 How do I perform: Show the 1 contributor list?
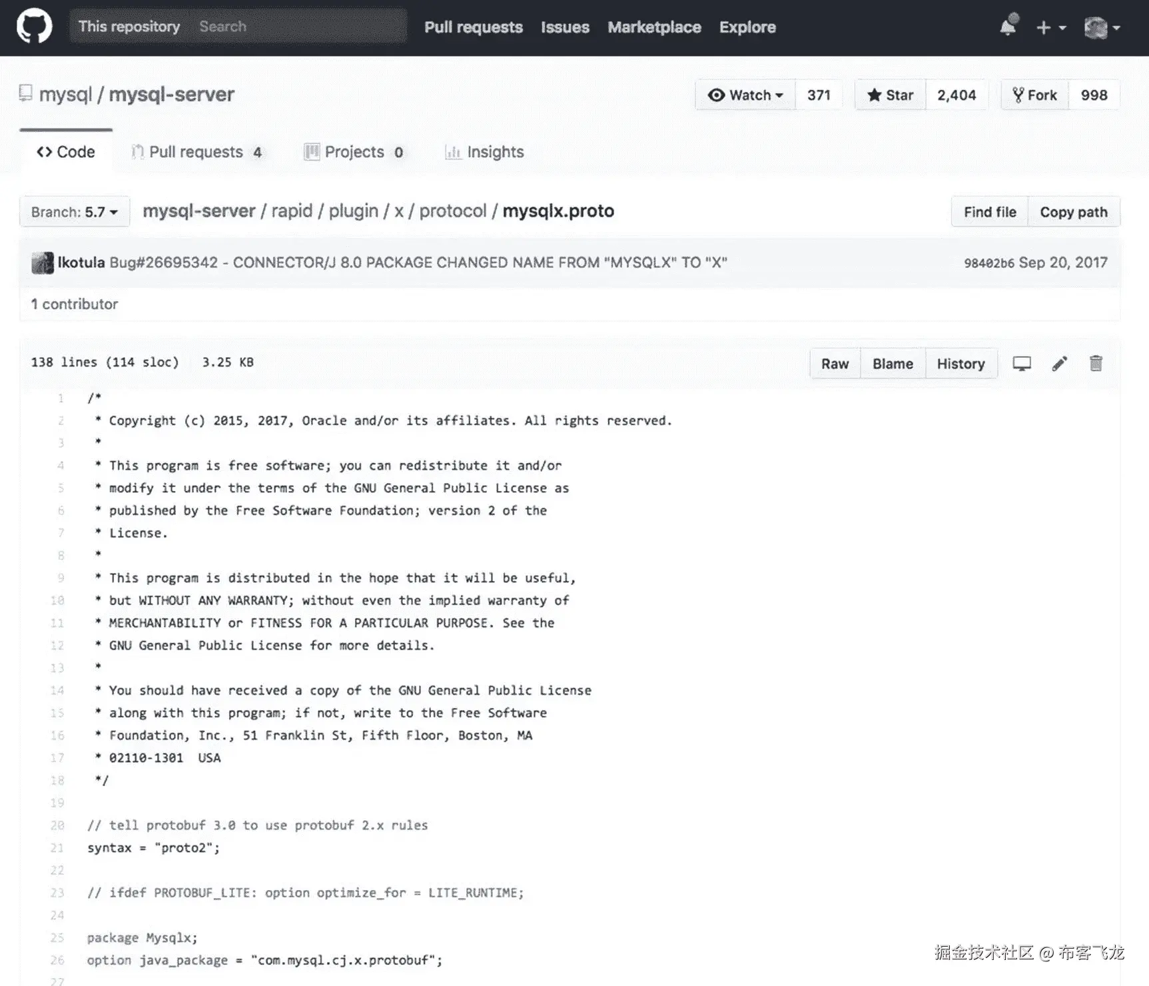point(75,304)
